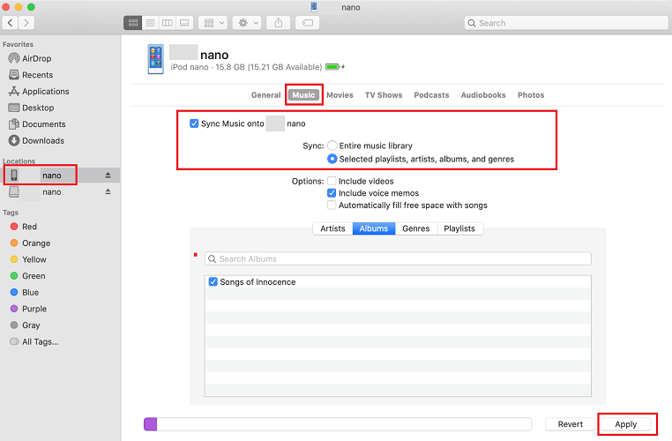This screenshot has height=441, width=672.
Task: Show the Playlists segment
Action: point(459,228)
